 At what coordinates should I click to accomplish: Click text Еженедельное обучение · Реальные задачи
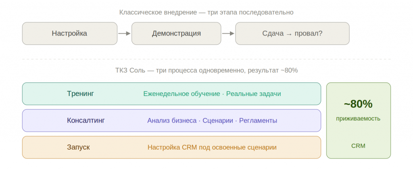click(212, 94)
